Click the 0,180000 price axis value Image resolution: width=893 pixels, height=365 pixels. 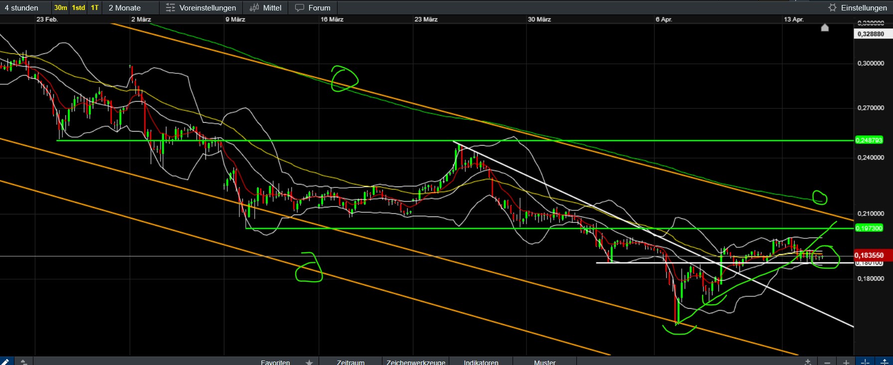click(x=871, y=279)
